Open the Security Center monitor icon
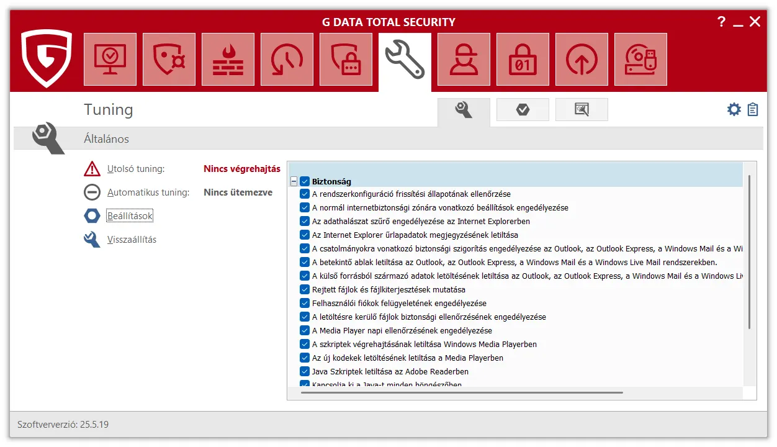This screenshot has width=777, height=447. tap(110, 60)
